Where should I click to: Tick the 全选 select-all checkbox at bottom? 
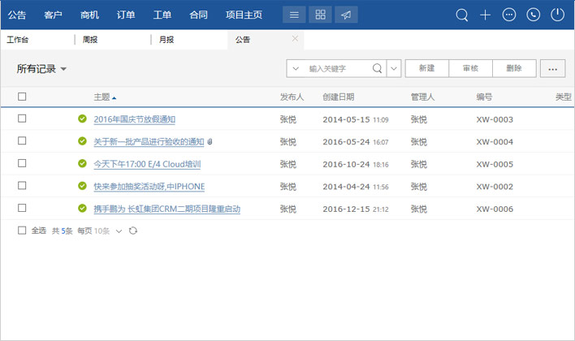[x=22, y=231]
